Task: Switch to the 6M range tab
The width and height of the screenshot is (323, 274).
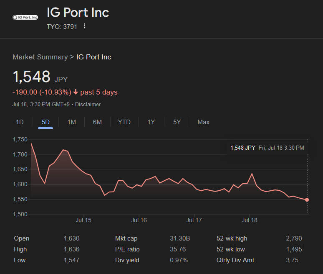Action: (x=97, y=122)
